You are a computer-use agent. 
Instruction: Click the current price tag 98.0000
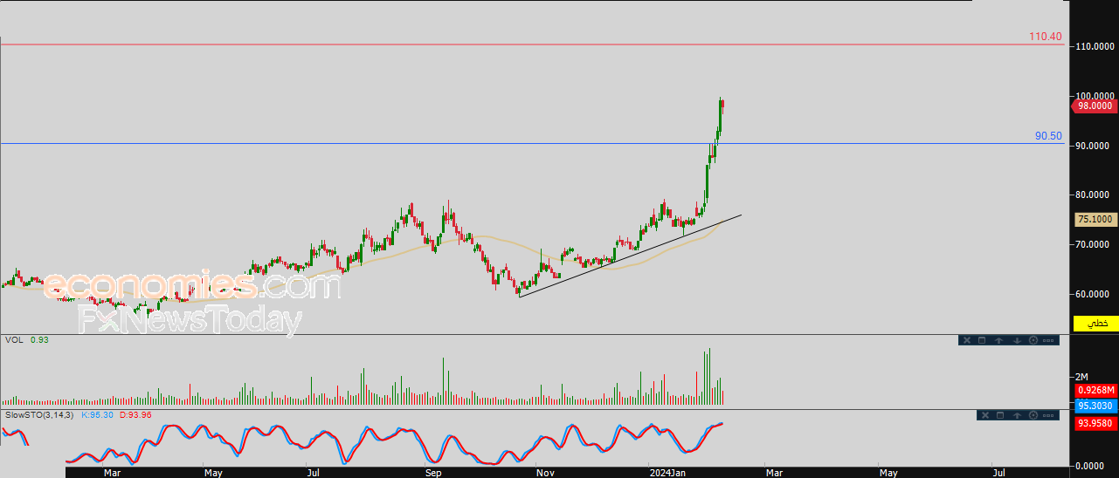click(1095, 106)
